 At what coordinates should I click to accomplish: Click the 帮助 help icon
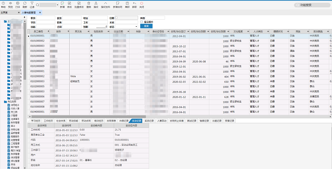coord(3,5)
